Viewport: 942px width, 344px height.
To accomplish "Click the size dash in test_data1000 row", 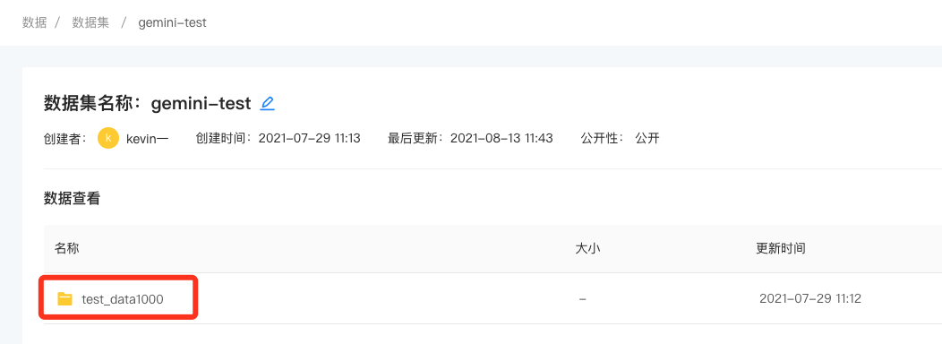I will tap(582, 299).
